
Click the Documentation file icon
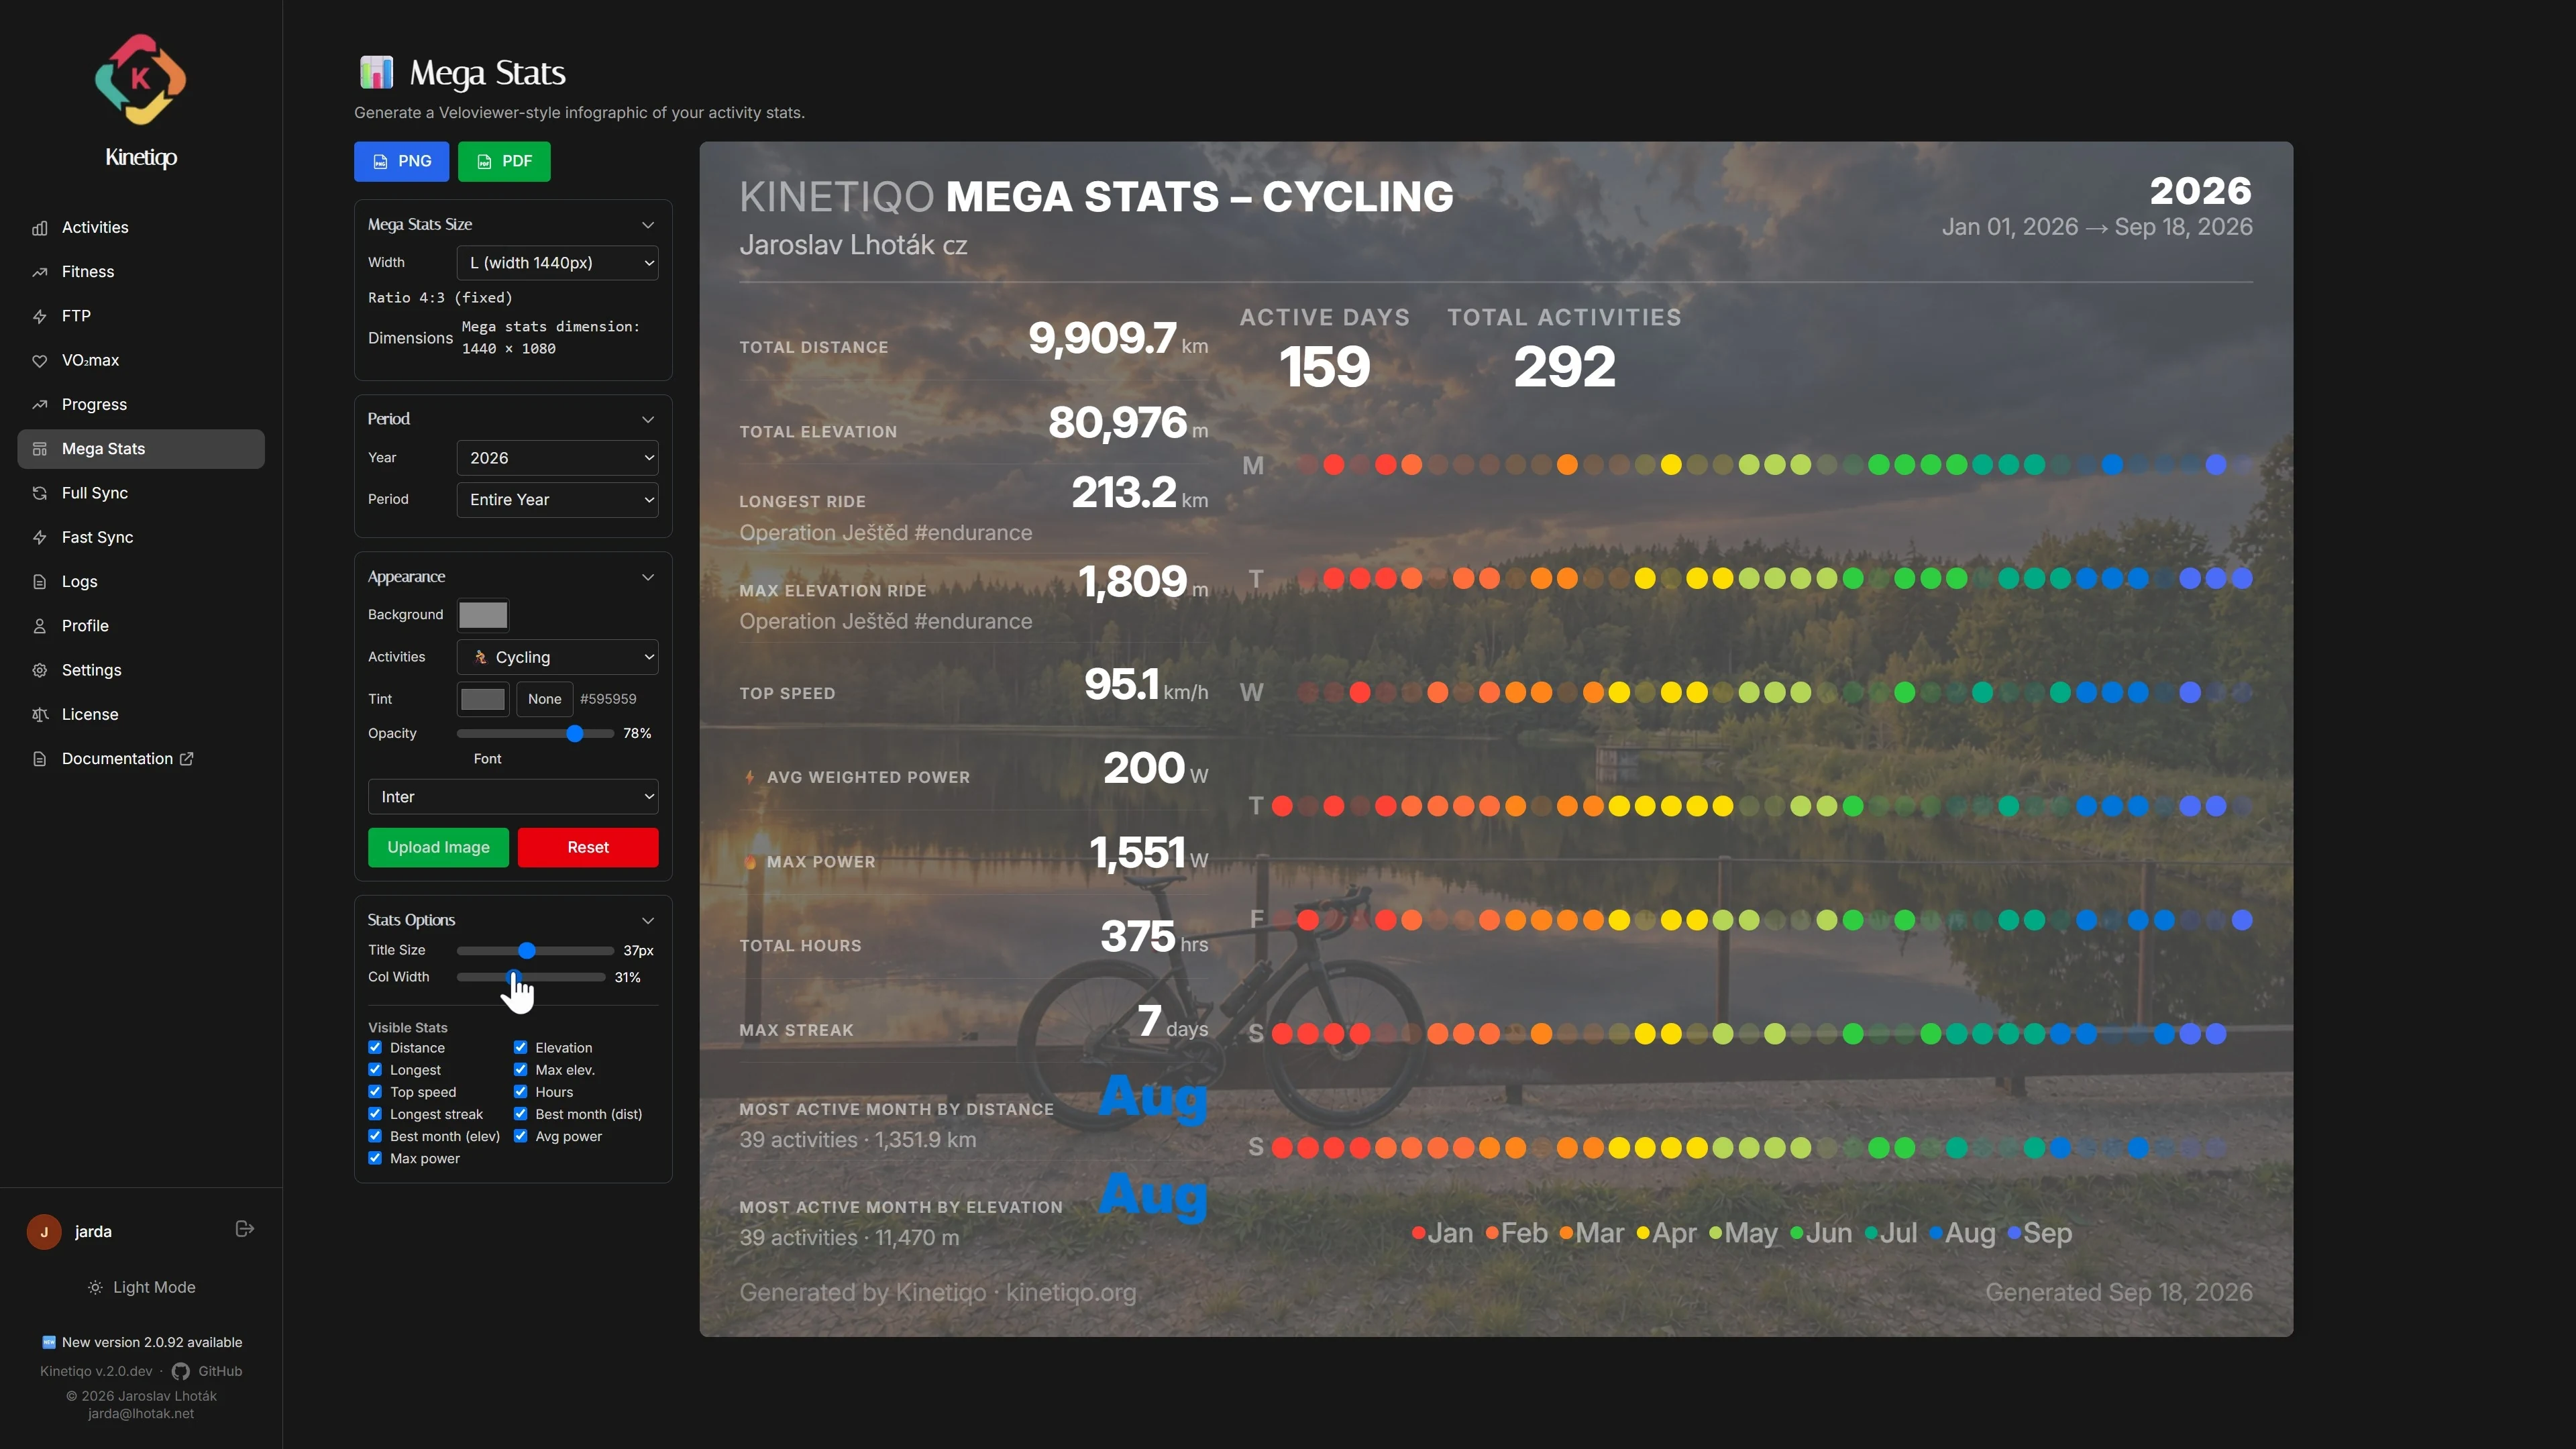[x=40, y=759]
